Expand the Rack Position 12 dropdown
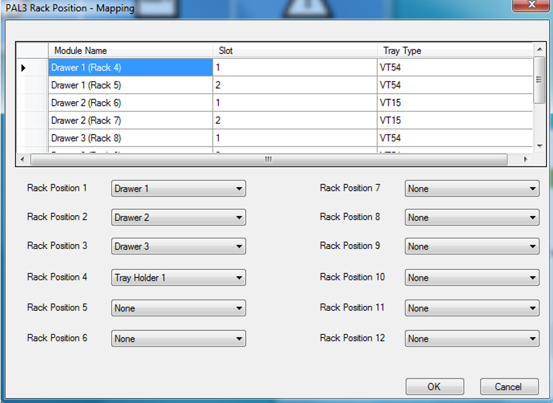 click(x=472, y=339)
